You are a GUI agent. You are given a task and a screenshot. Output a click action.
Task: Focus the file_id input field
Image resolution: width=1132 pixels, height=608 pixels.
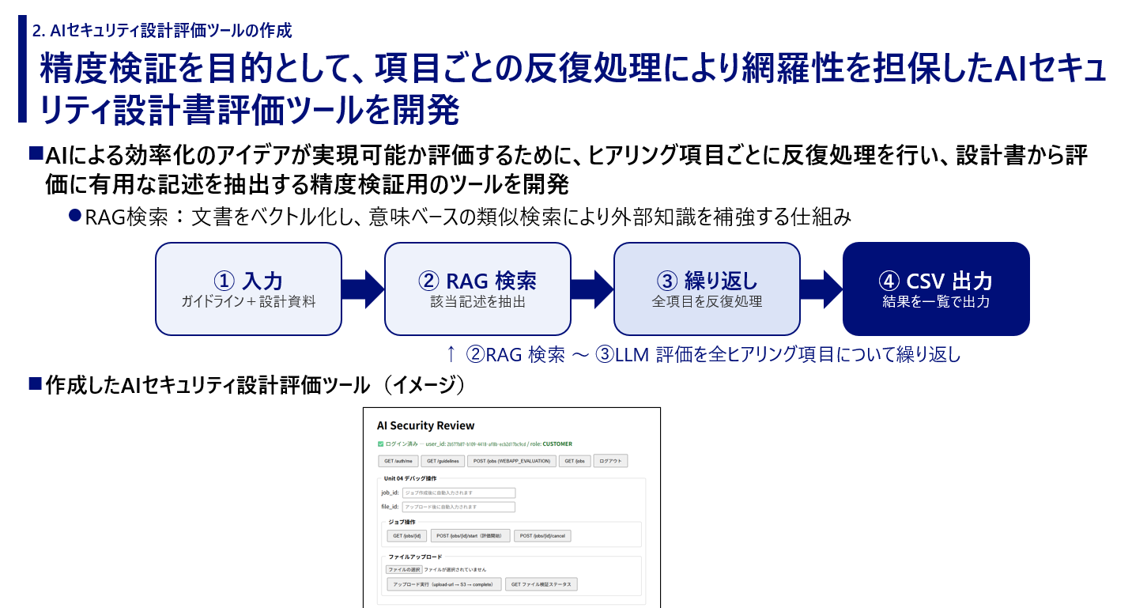click(x=458, y=507)
